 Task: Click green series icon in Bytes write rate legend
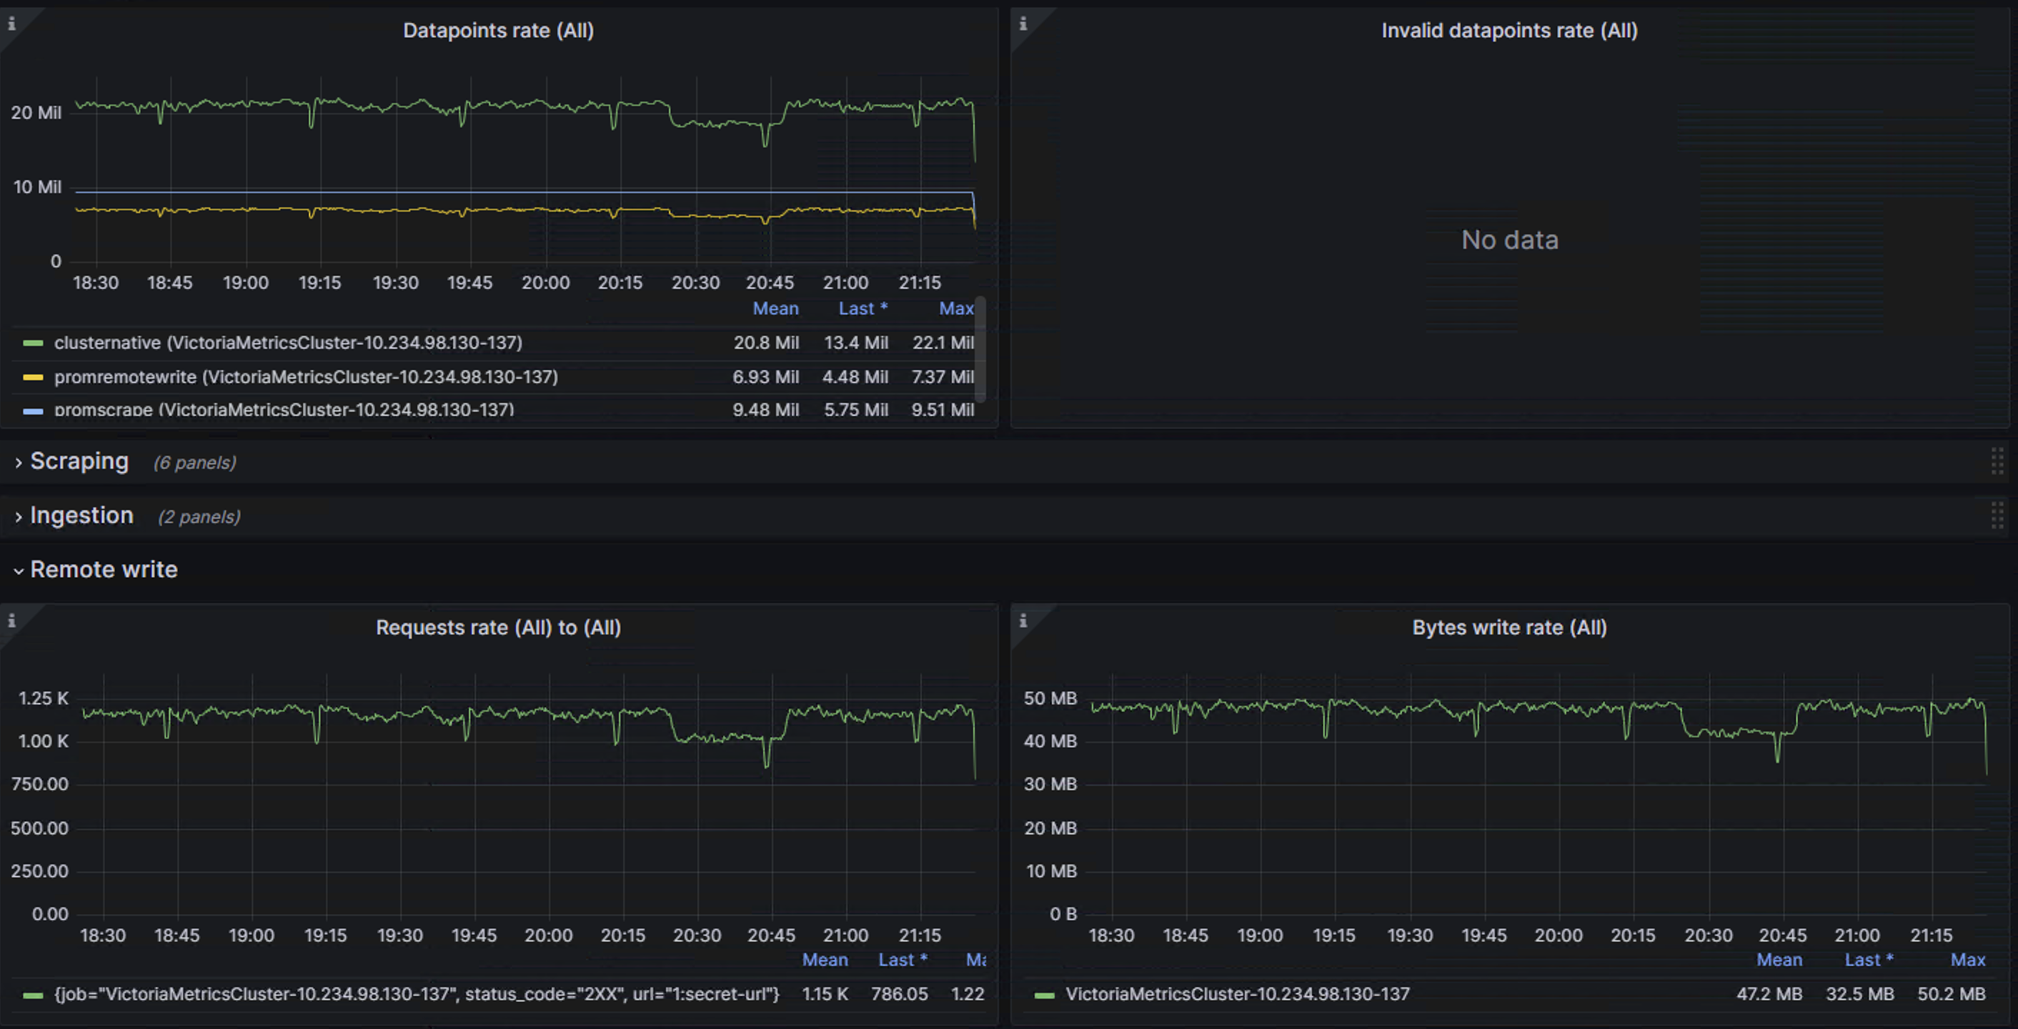pos(1045,994)
